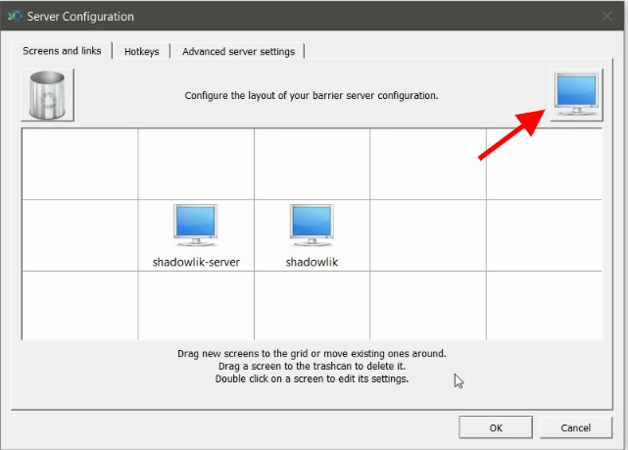Click "Configure the layout of your barrier server configuration."
628x450 pixels.
pyautogui.click(x=312, y=95)
